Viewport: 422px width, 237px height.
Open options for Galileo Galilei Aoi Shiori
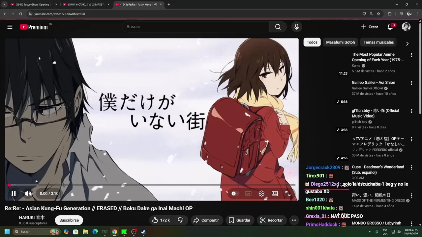[411, 83]
